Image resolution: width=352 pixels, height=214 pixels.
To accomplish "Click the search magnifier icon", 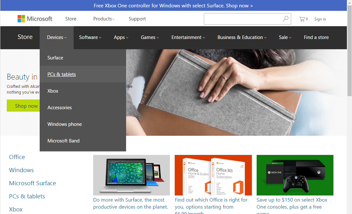I will (285, 19).
